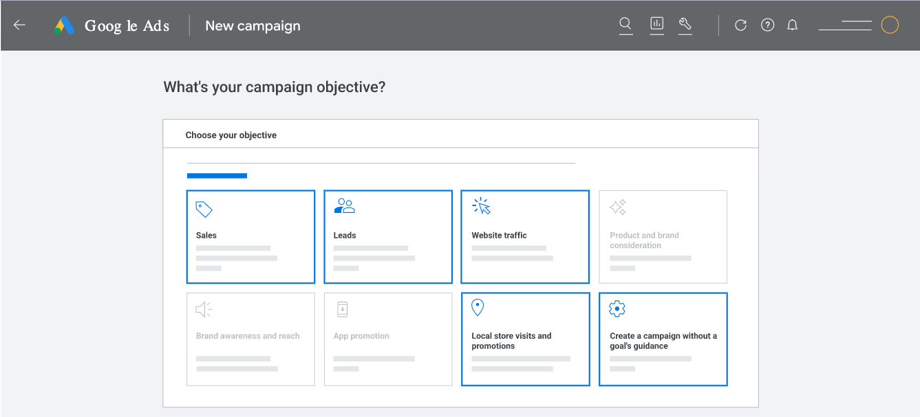The width and height of the screenshot is (920, 417).
Task: Open the account avatar circle
Action: [890, 25]
